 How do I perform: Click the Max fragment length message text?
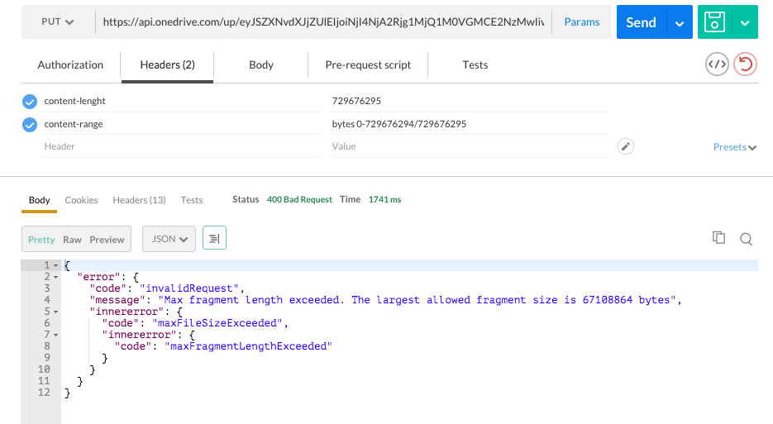417,300
